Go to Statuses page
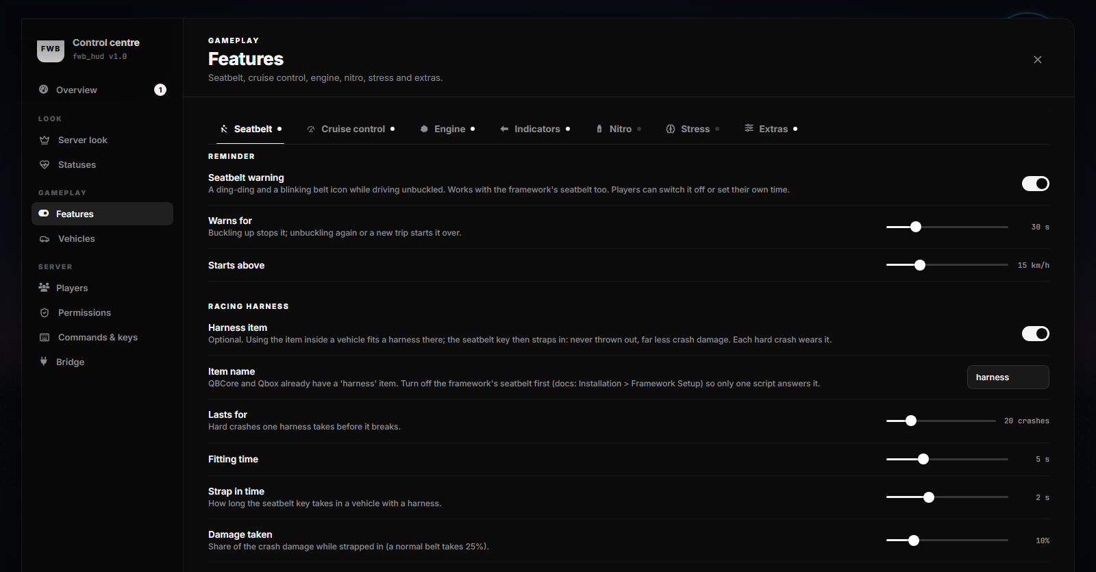 coord(102,165)
